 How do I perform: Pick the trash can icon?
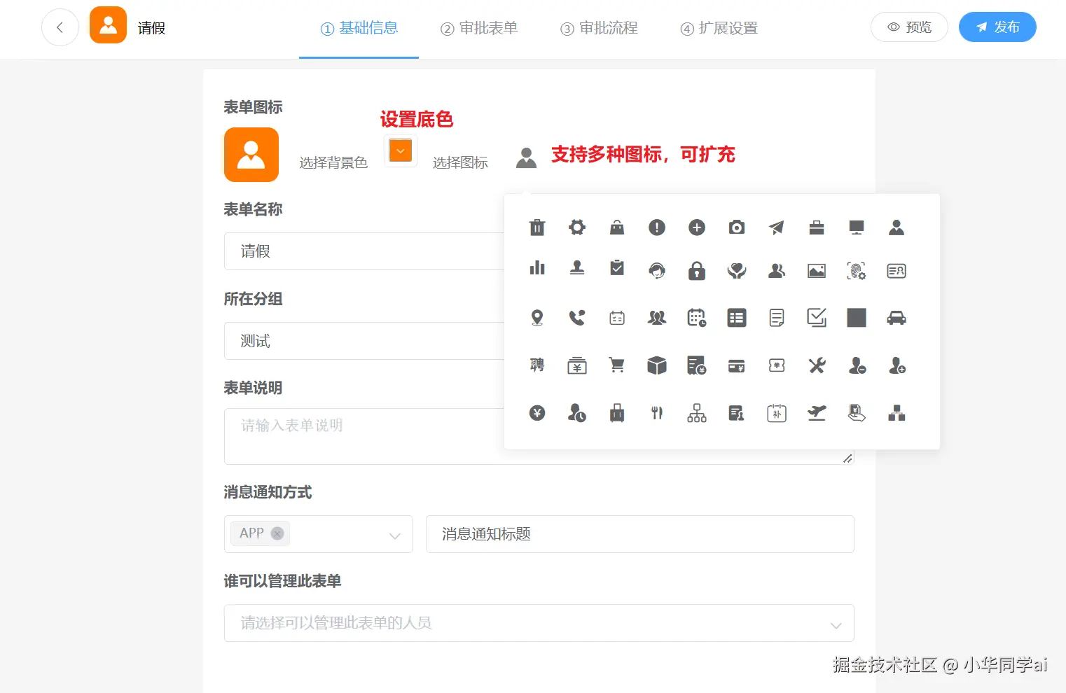[x=537, y=227]
